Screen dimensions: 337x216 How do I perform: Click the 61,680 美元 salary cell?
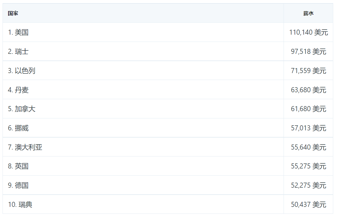click(x=308, y=109)
